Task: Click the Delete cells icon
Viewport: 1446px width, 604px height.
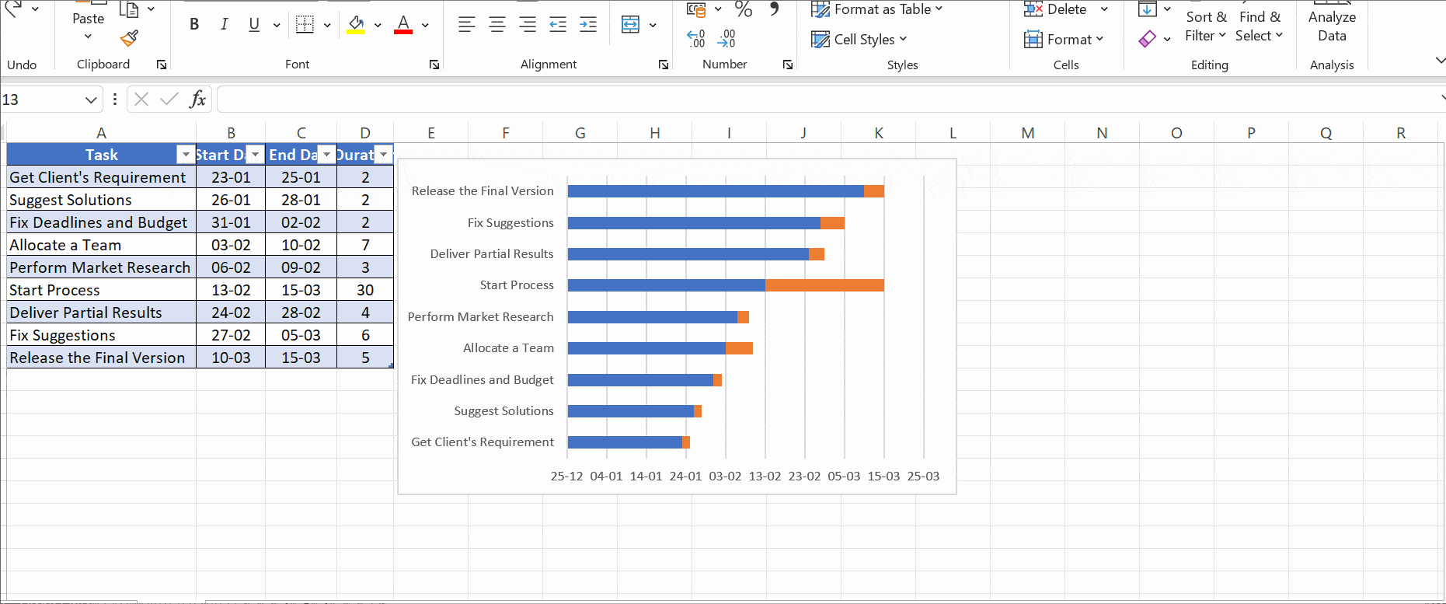Action: [1033, 9]
